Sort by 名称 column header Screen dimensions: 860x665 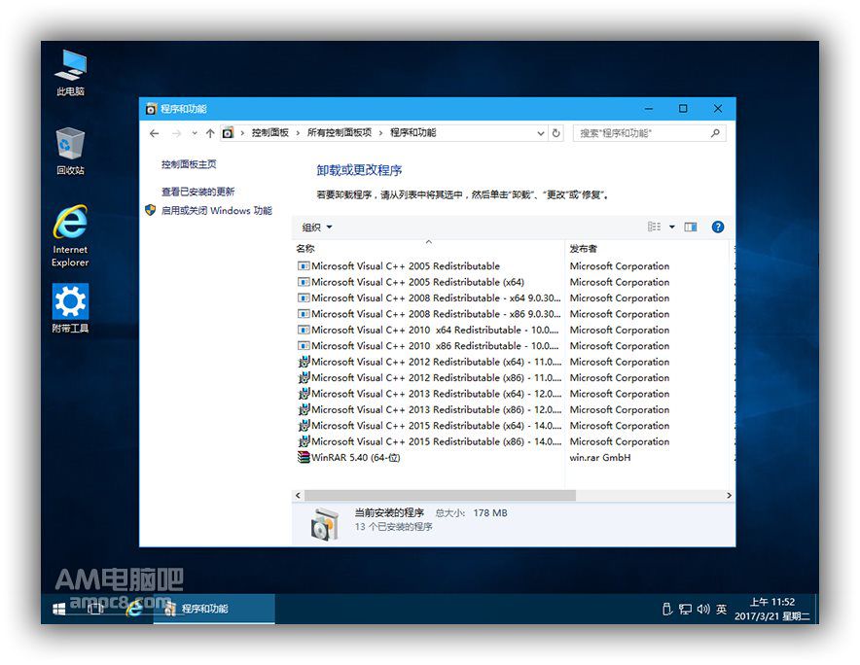(x=428, y=248)
